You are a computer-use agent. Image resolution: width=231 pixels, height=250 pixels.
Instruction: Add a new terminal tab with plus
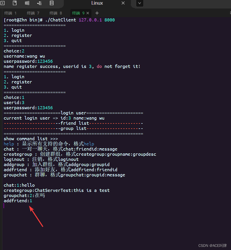tap(97, 13)
